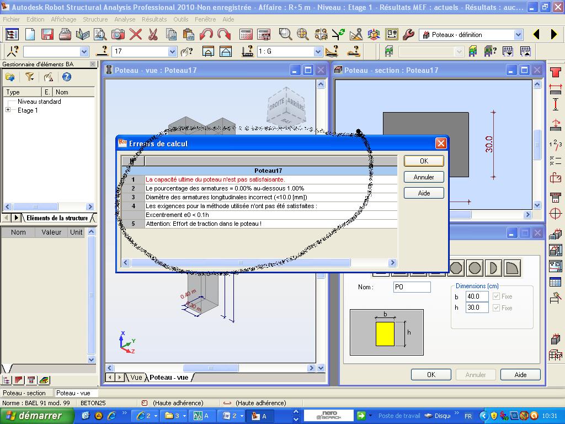Select the quarter-circle section shape icon

(x=512, y=268)
